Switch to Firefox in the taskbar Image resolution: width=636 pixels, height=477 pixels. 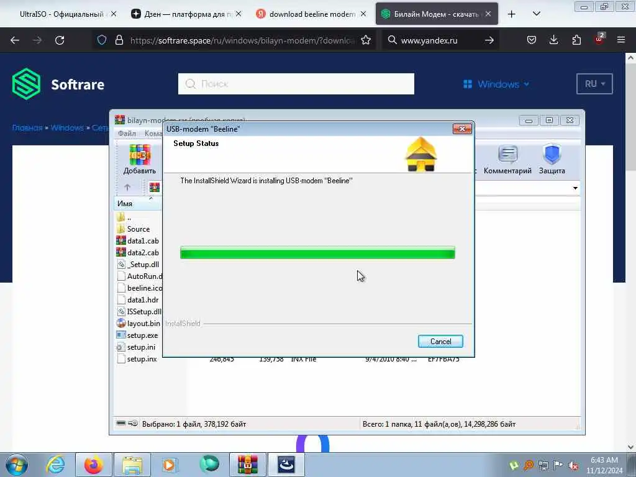click(x=93, y=465)
